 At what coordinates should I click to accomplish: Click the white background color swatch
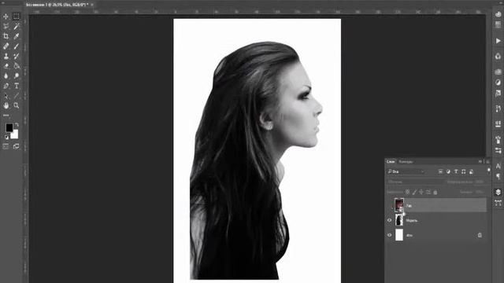(x=15, y=134)
